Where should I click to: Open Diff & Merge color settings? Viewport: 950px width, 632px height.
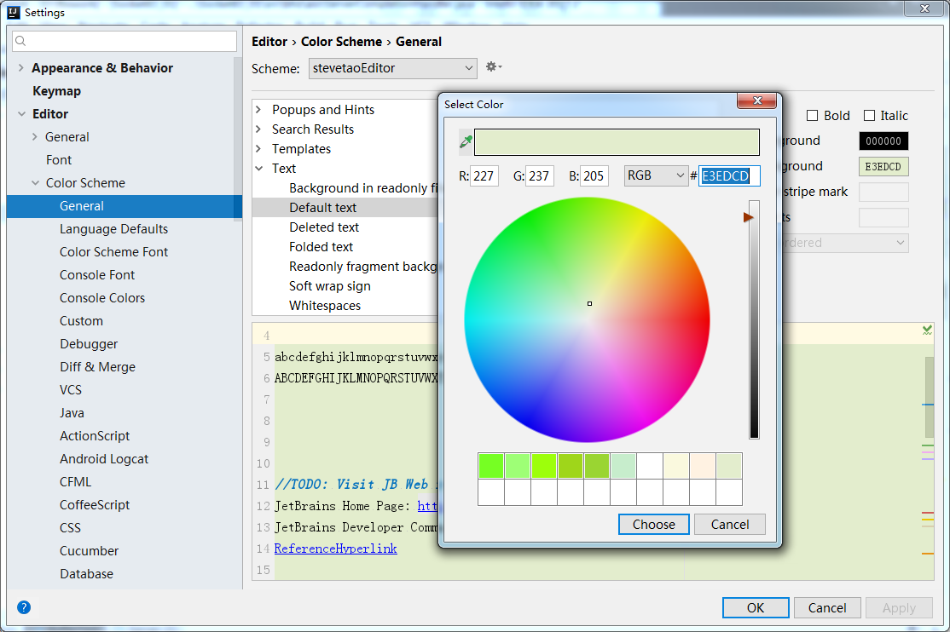pos(97,367)
